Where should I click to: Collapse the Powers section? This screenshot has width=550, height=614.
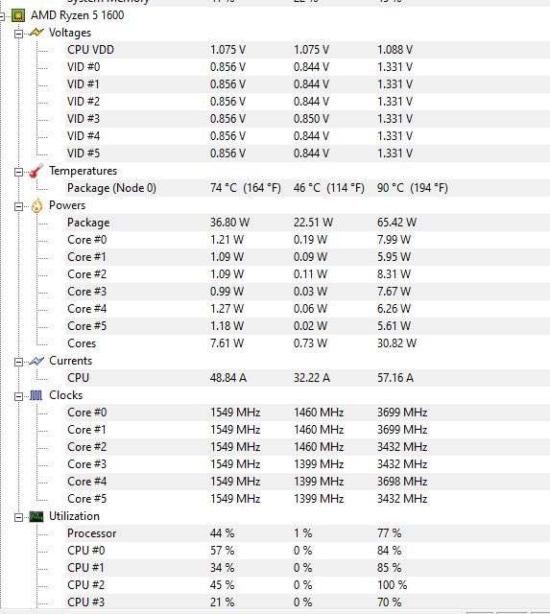18,207
